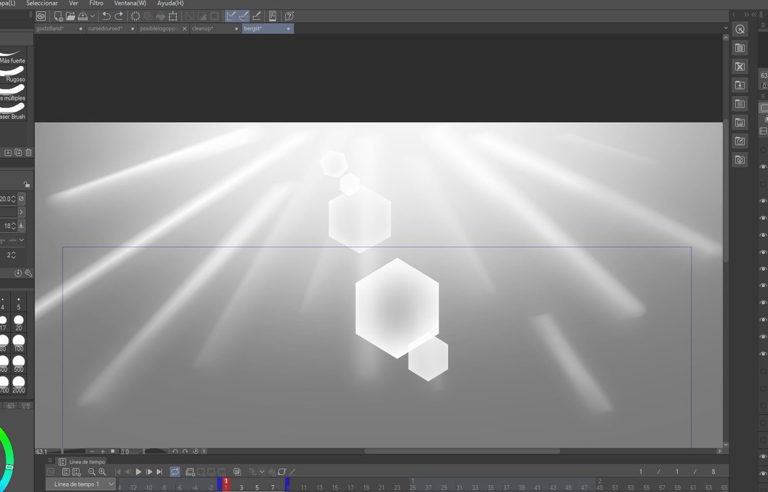
Task: Click the clear layer spinner icon
Action: 135,16
